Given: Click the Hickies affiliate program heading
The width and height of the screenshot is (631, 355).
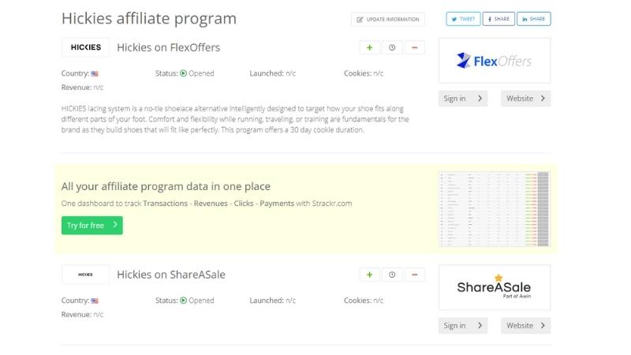Looking at the screenshot, I should pos(149,18).
